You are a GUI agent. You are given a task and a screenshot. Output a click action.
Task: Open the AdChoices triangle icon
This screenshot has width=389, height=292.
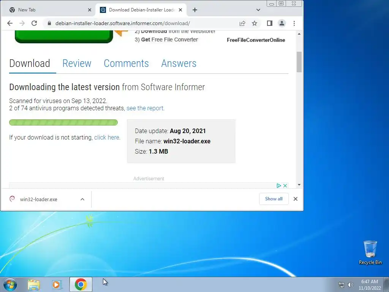[x=278, y=186]
